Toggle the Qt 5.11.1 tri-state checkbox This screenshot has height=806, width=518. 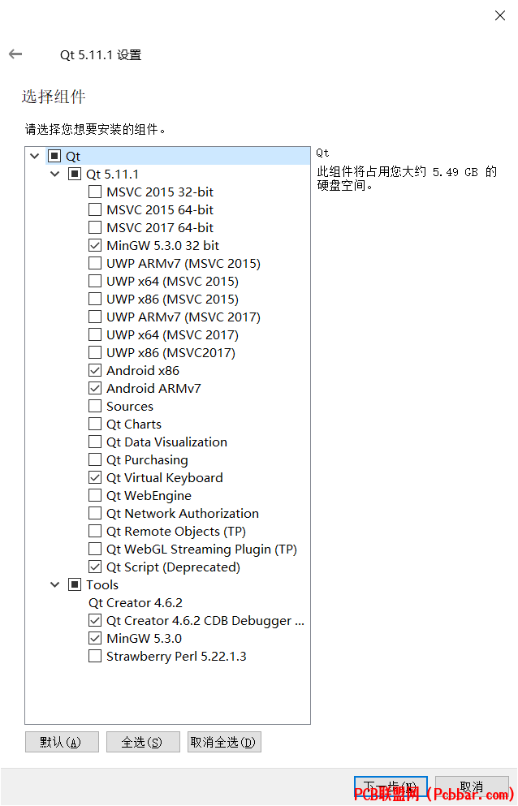point(75,174)
